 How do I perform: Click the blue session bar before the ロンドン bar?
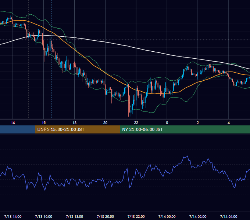(18, 129)
